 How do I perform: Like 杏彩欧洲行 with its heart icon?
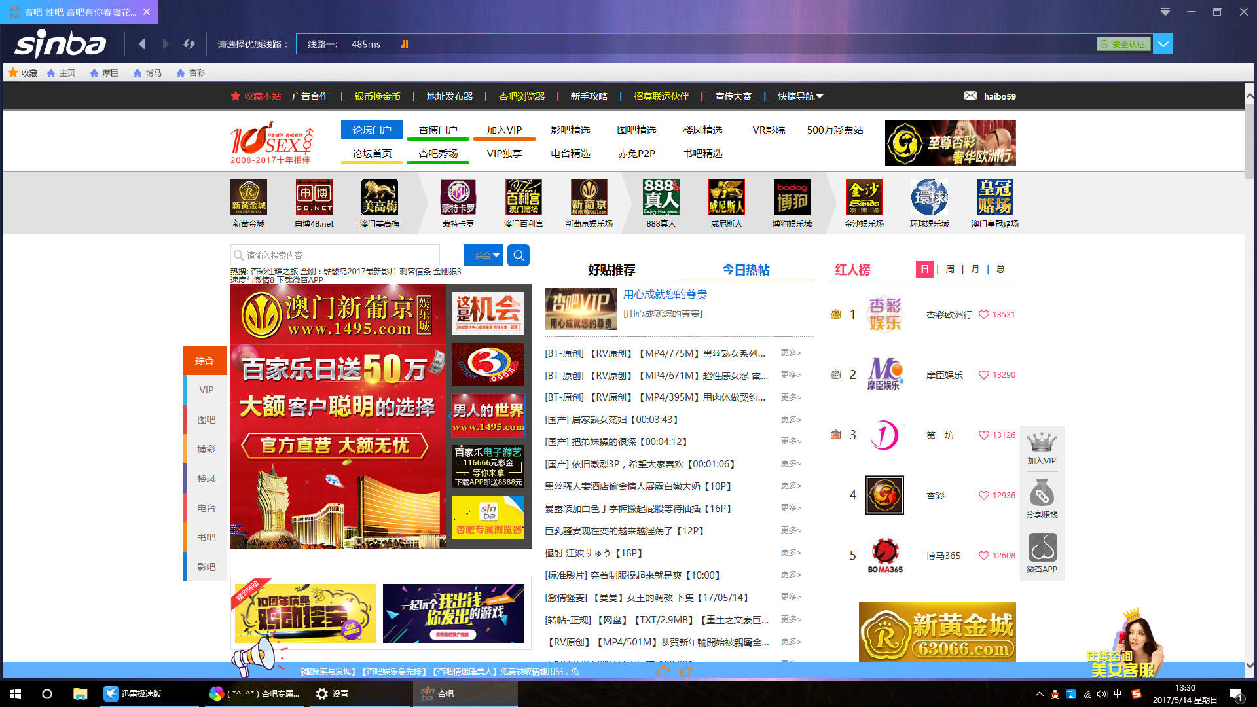point(983,315)
